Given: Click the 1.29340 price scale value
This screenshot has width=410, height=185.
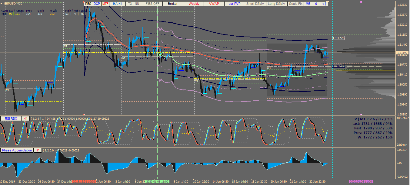Looking at the screenshot, I should click(403, 105).
